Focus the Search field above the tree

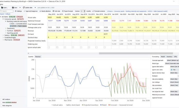(x=7, y=11)
